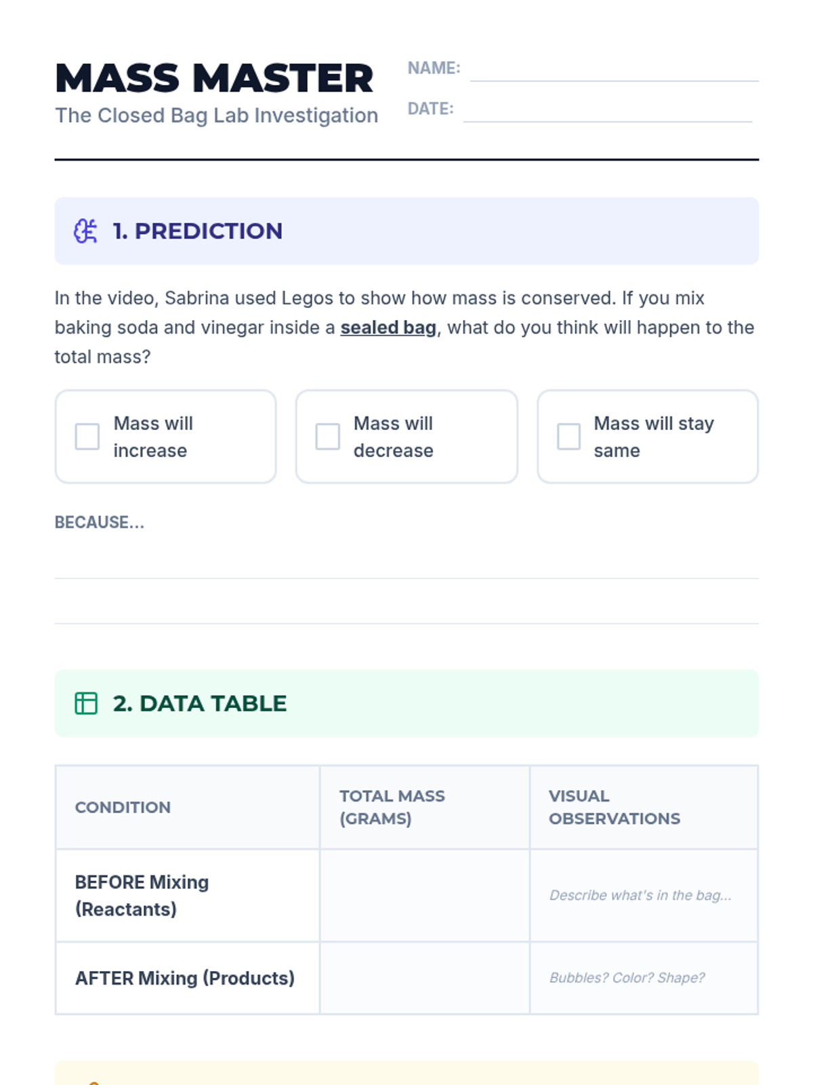Click 'Describe what's in the bag...' observation field
813x1085 pixels.
tap(640, 895)
